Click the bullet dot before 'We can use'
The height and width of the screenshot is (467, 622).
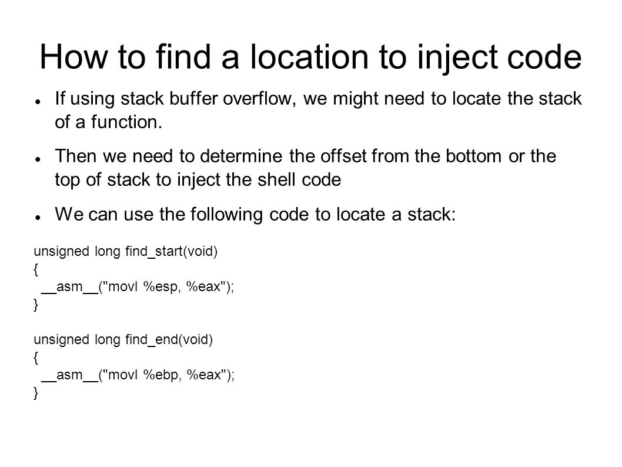pos(38,218)
